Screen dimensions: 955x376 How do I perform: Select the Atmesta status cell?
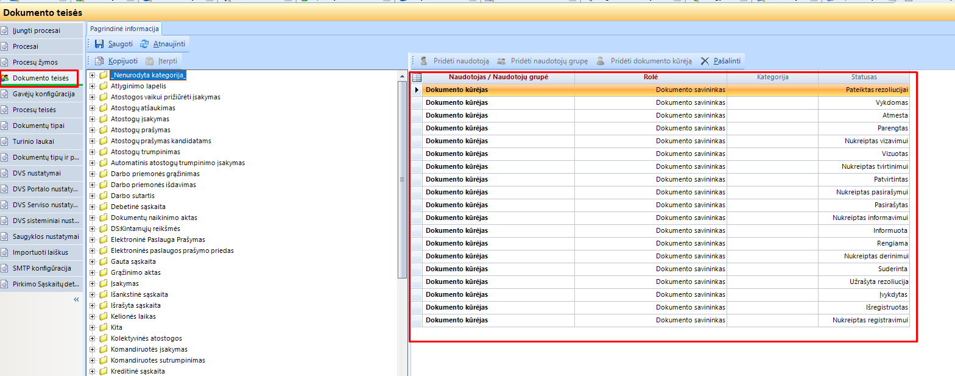[x=864, y=115]
